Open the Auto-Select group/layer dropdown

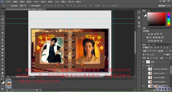23,6
